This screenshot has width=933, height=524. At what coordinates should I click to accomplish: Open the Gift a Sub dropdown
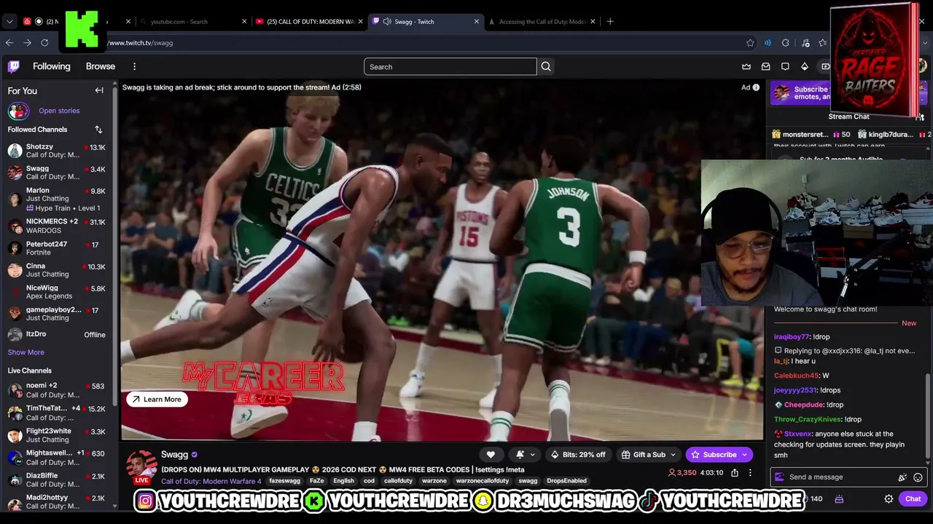(x=649, y=455)
